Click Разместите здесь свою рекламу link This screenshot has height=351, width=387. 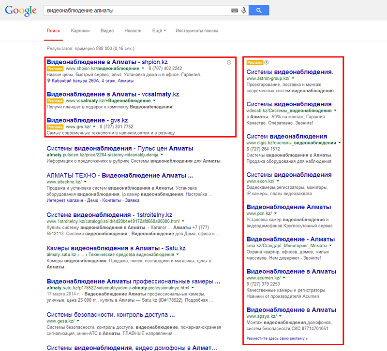point(277,338)
